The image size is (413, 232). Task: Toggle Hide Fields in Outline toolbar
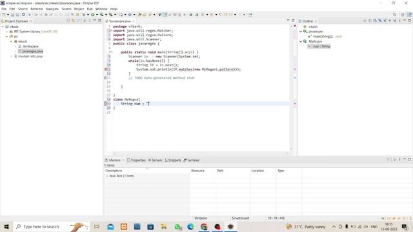[380, 21]
